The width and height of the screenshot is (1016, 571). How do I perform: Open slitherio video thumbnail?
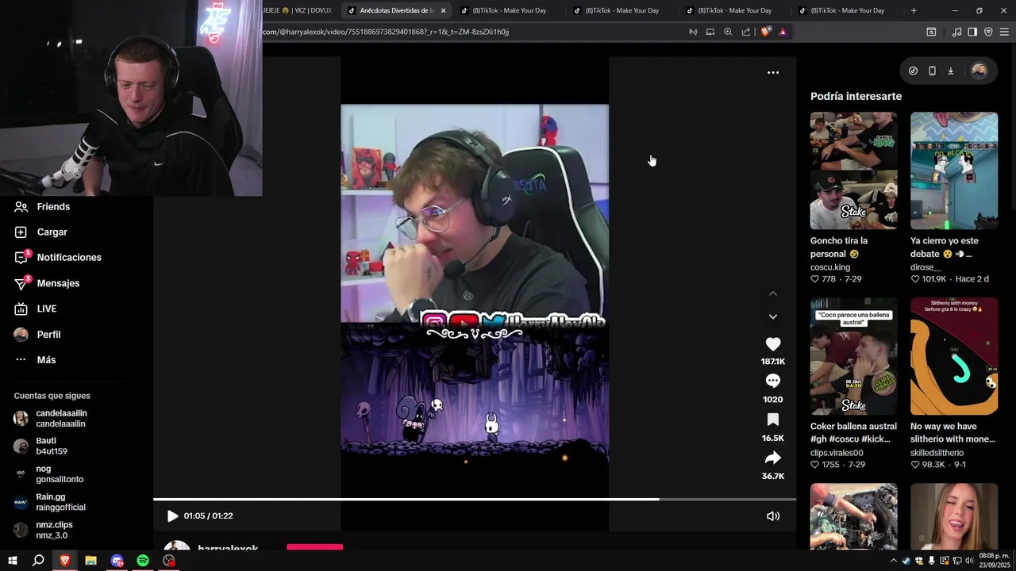954,356
